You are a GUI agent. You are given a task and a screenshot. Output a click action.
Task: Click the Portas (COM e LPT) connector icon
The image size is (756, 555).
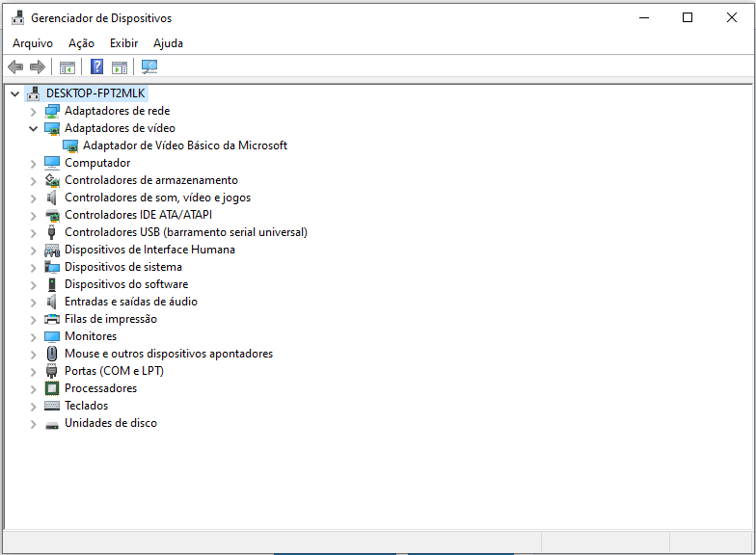pos(52,371)
